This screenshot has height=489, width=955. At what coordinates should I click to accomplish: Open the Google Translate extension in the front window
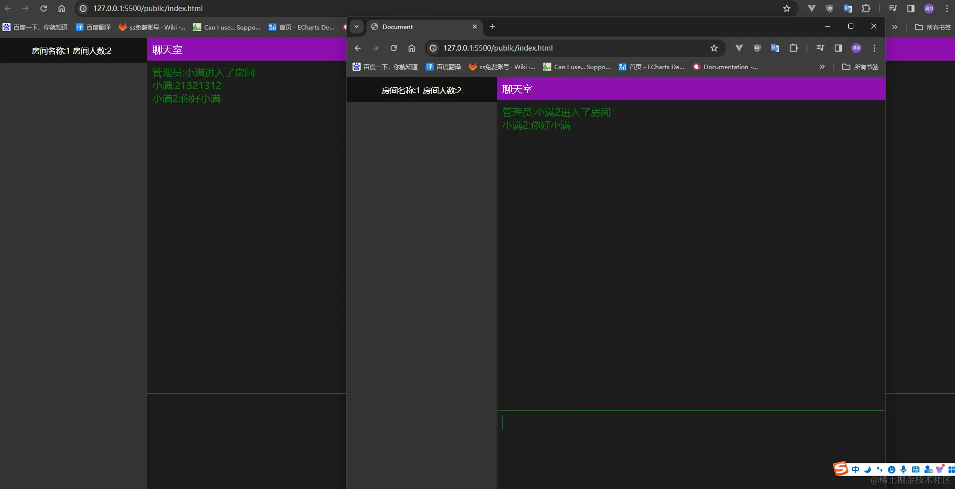(775, 48)
